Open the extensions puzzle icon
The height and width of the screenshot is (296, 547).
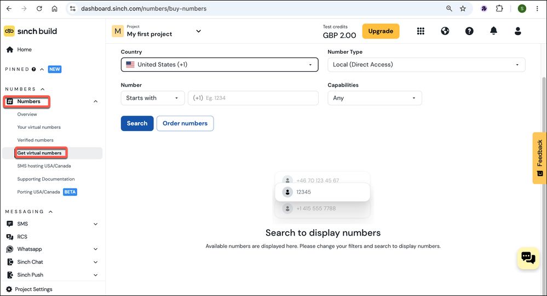coord(499,8)
